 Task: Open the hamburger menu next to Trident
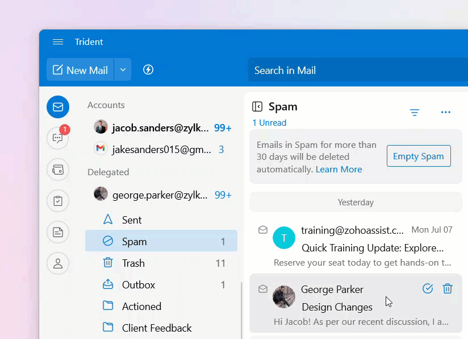point(57,42)
